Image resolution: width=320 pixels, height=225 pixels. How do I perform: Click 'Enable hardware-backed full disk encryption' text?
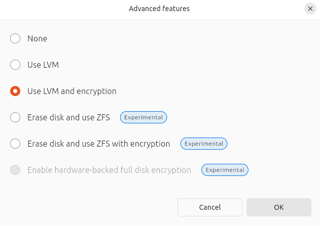pos(109,170)
